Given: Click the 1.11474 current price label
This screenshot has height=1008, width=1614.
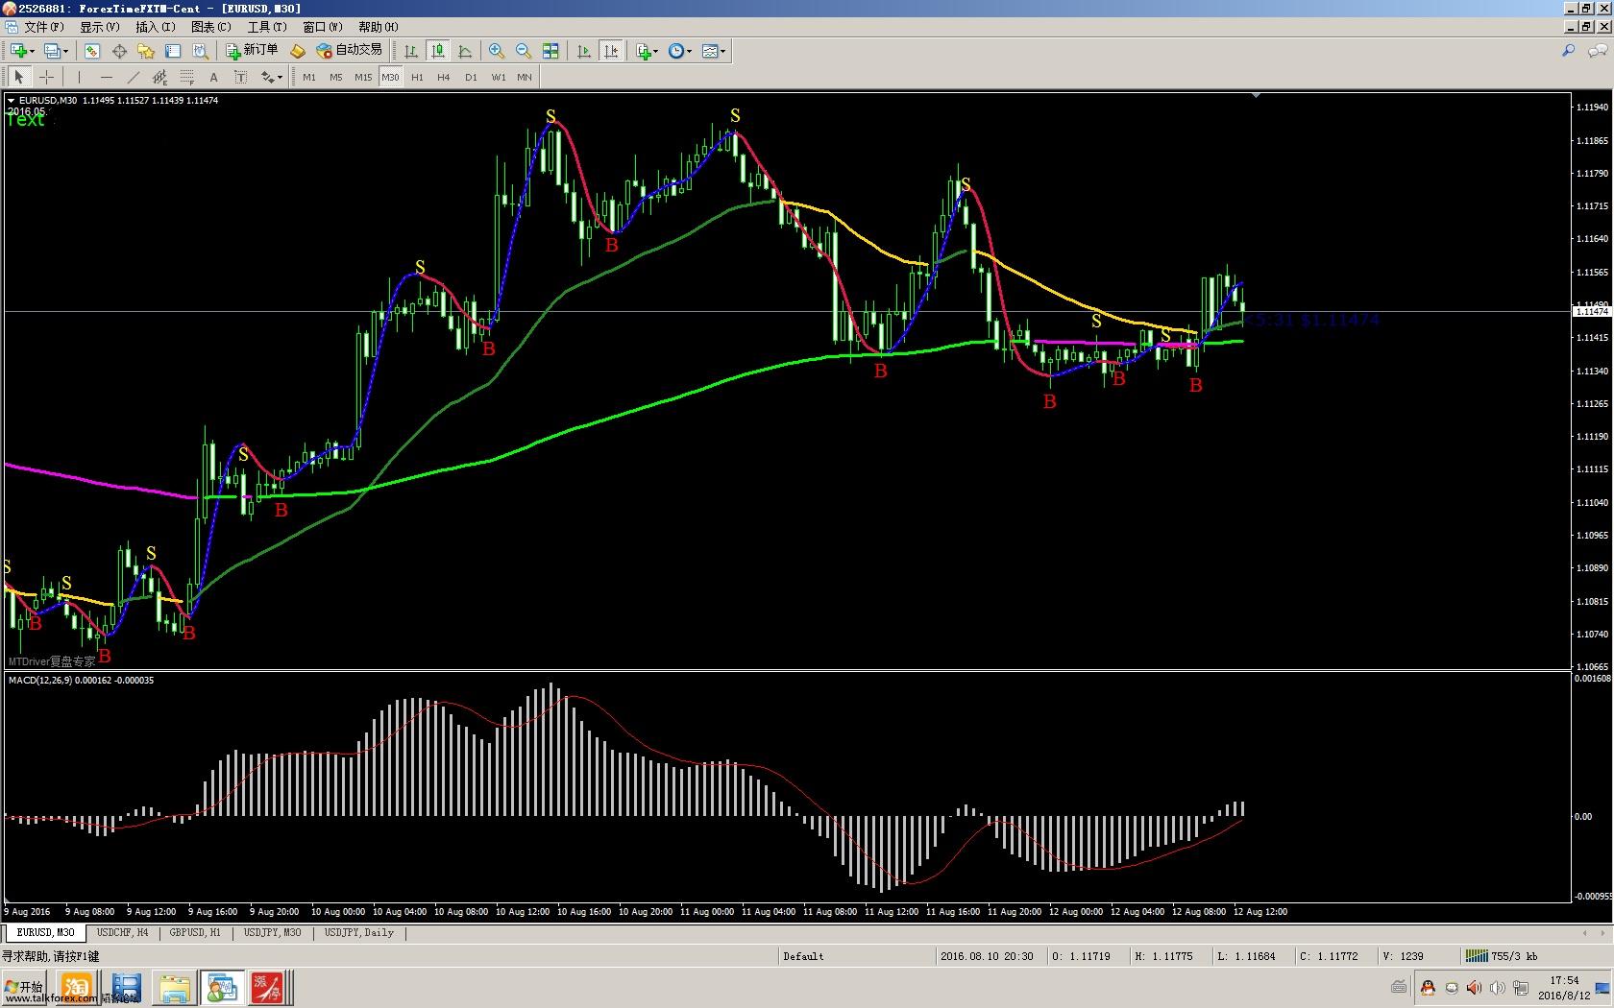Looking at the screenshot, I should coord(1592,312).
